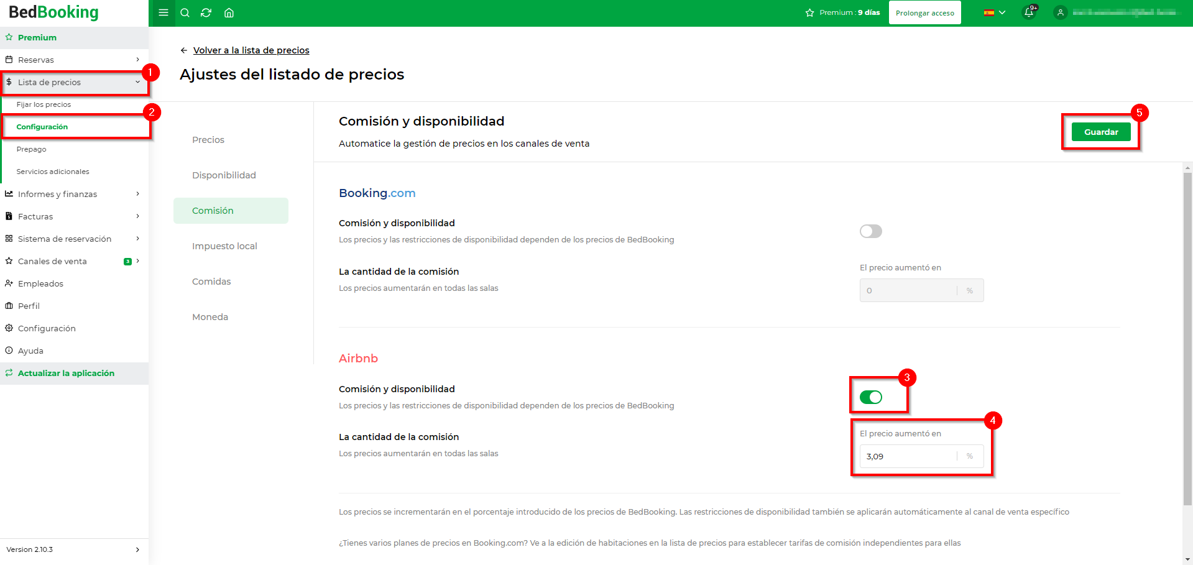This screenshot has width=1193, height=565.
Task: Click the grid icon for Sistema de reservación
Action: pos(9,239)
